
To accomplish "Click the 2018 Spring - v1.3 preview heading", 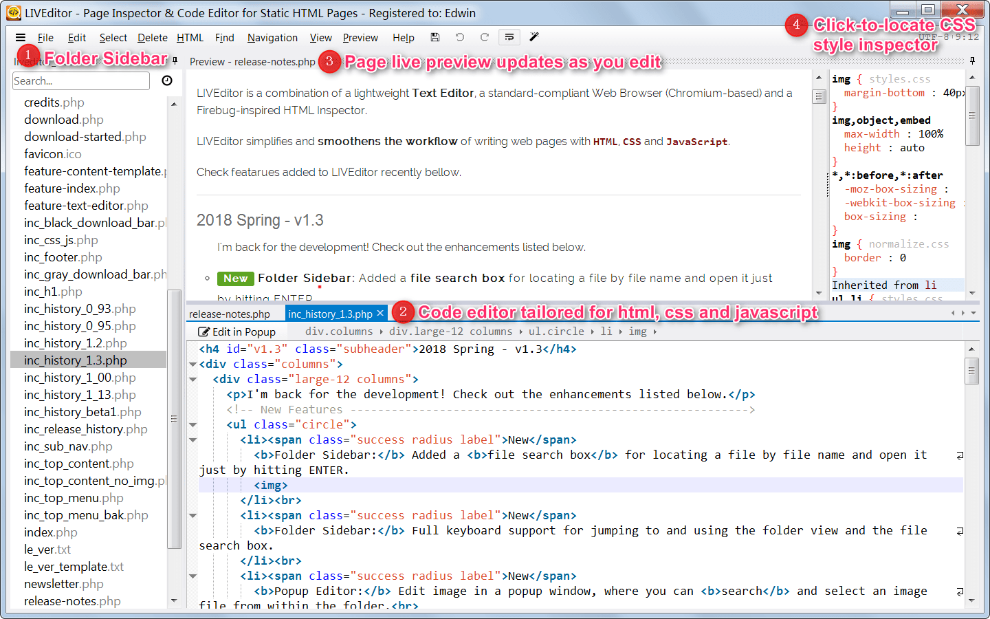I will [260, 220].
